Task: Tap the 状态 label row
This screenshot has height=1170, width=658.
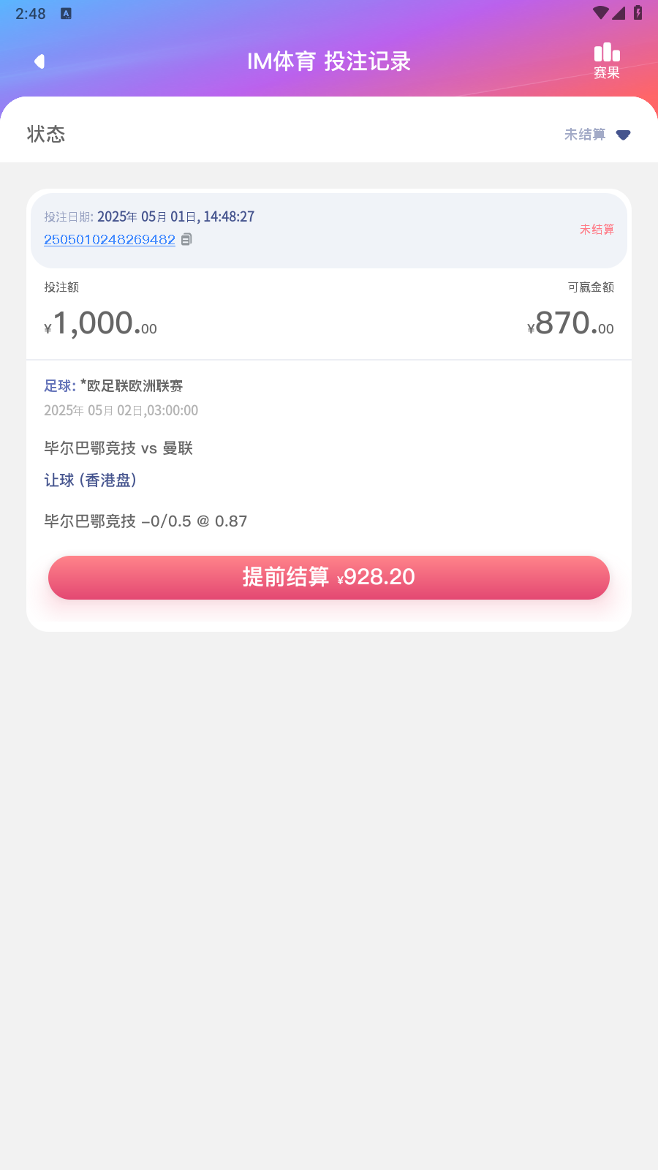Action: pyautogui.click(x=329, y=134)
